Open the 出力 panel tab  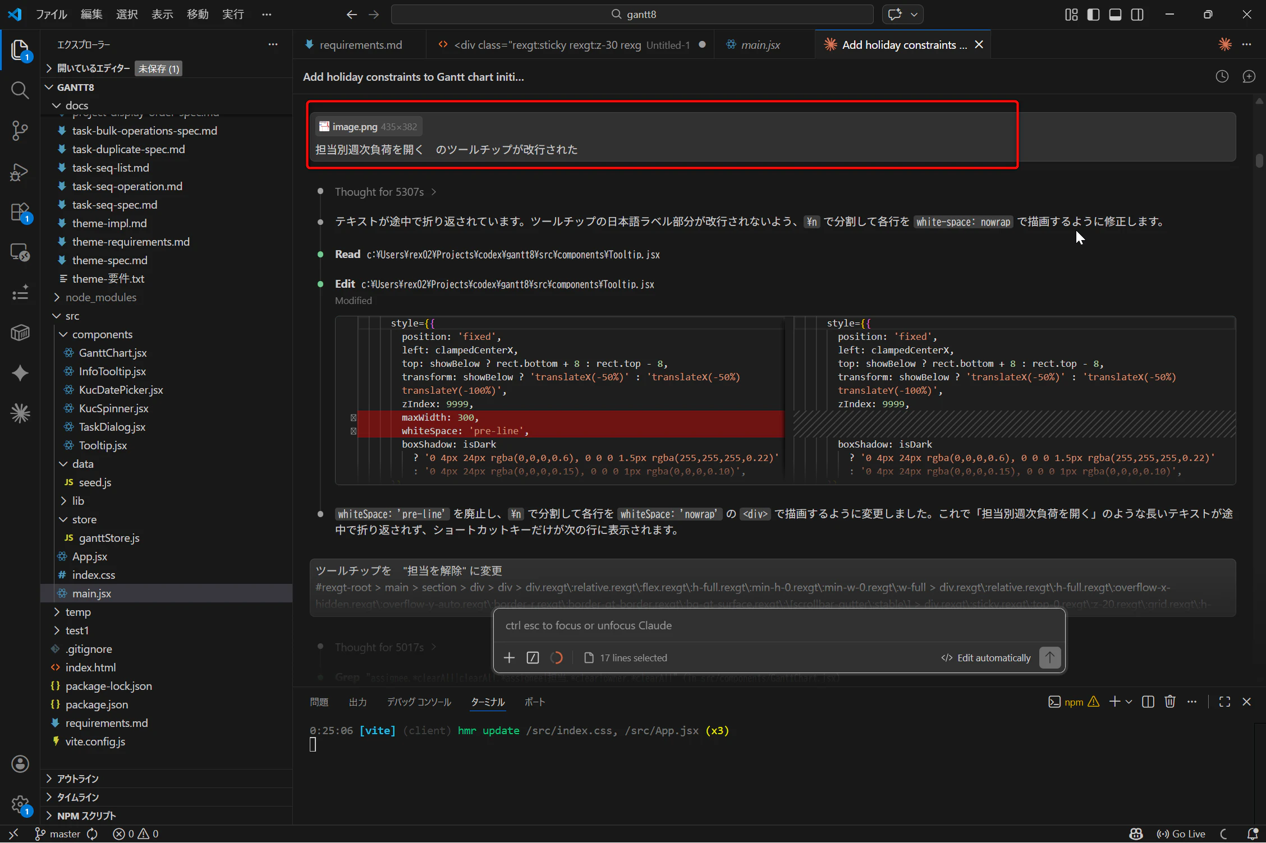pos(357,702)
